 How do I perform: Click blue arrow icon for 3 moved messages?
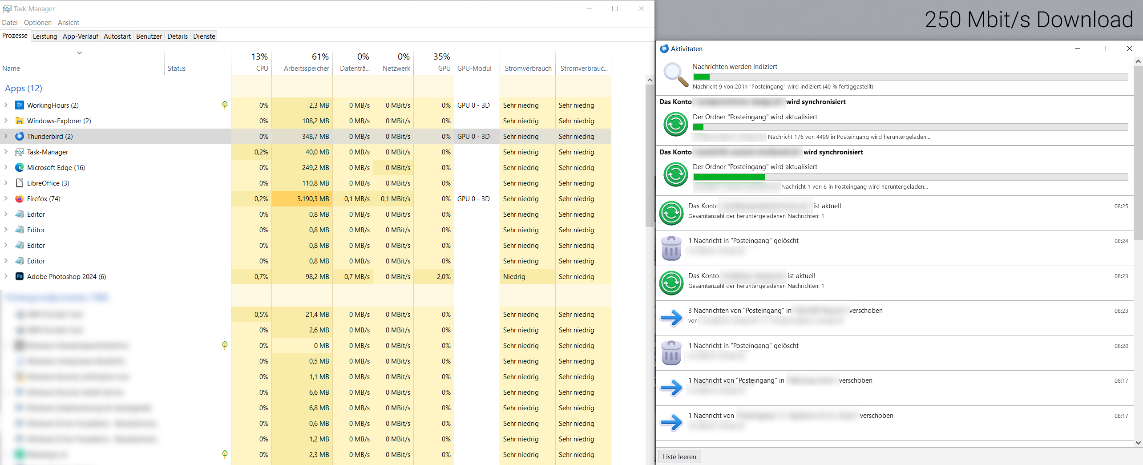(671, 318)
